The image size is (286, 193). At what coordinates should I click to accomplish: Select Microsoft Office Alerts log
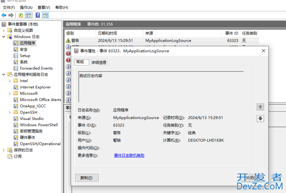[x=40, y=100]
